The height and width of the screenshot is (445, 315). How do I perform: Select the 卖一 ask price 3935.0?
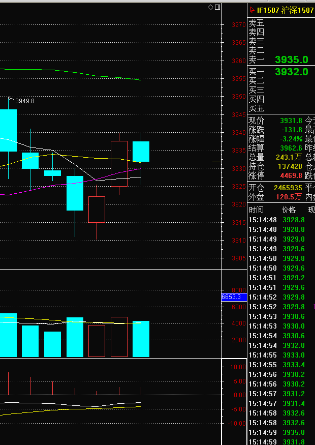coord(291,60)
